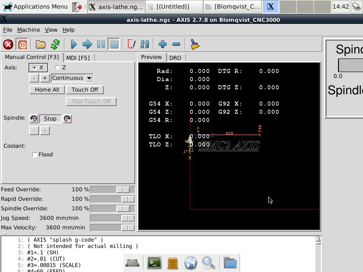Open the Machine menu
The height and width of the screenshot is (272, 363).
(29, 30)
